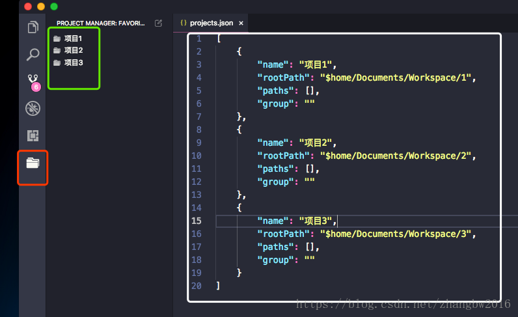The image size is (518, 317).
Task: Click line number 1 in the gutter
Action: 199,38
